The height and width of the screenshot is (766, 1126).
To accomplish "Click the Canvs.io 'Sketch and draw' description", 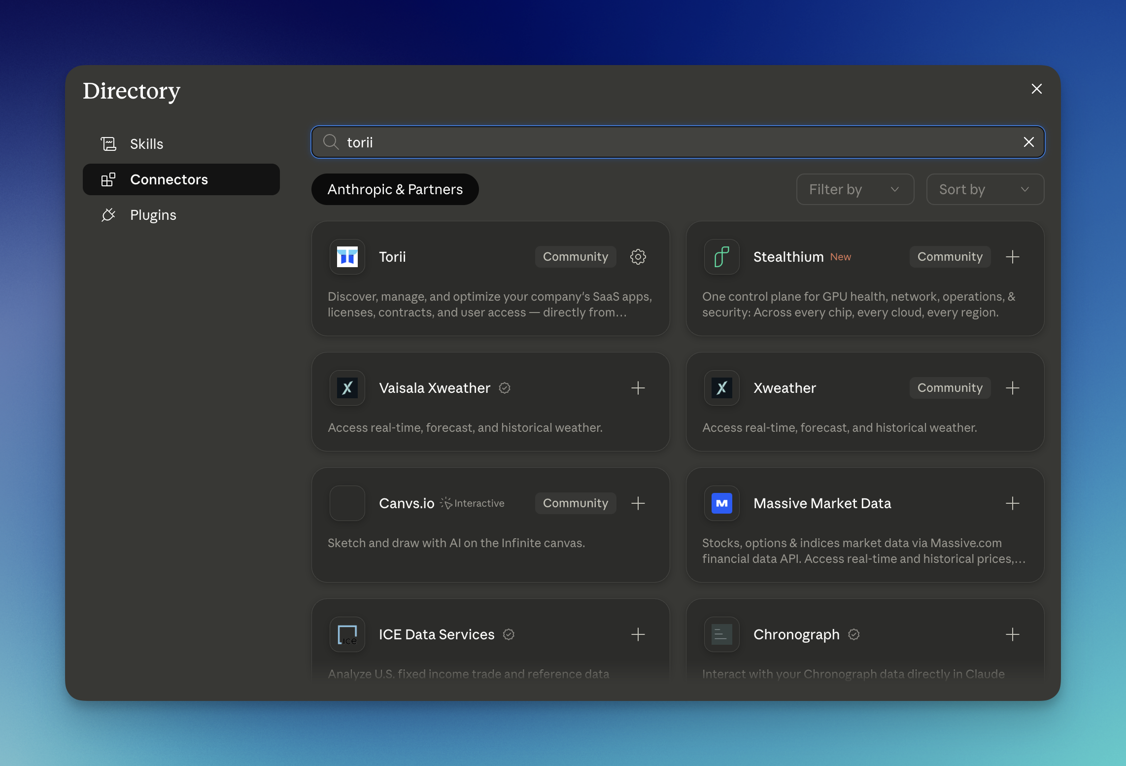I will (456, 543).
